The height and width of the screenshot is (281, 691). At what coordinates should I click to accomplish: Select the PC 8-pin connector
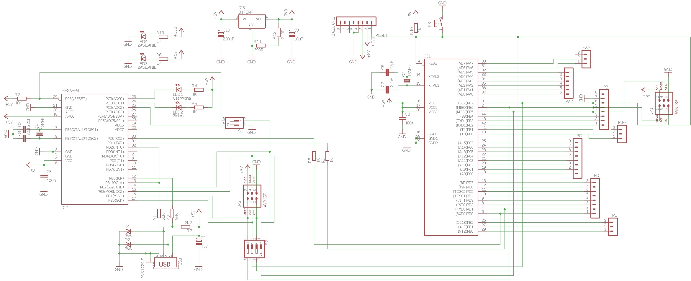577,158
